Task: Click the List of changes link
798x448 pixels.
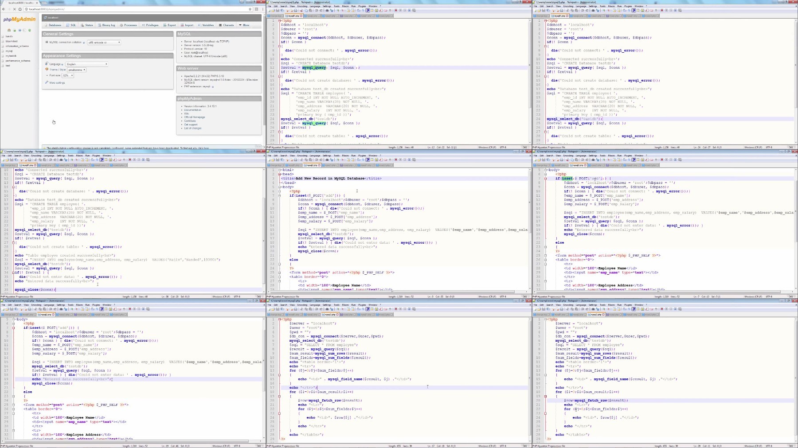Action: [192, 128]
